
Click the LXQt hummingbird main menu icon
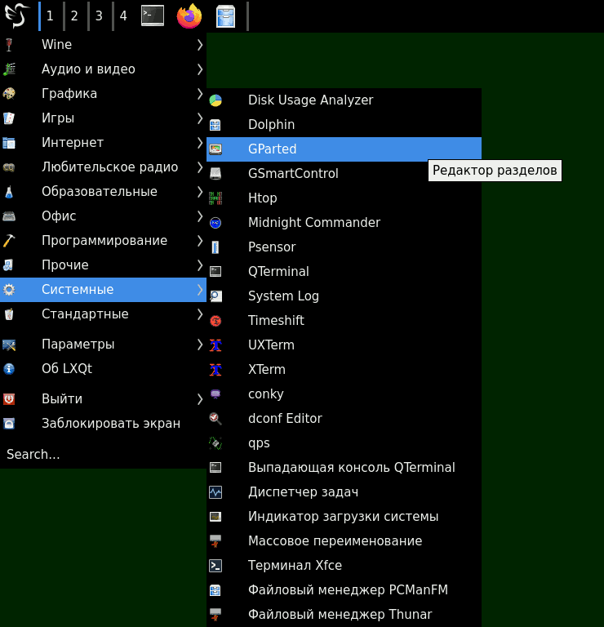point(16,16)
